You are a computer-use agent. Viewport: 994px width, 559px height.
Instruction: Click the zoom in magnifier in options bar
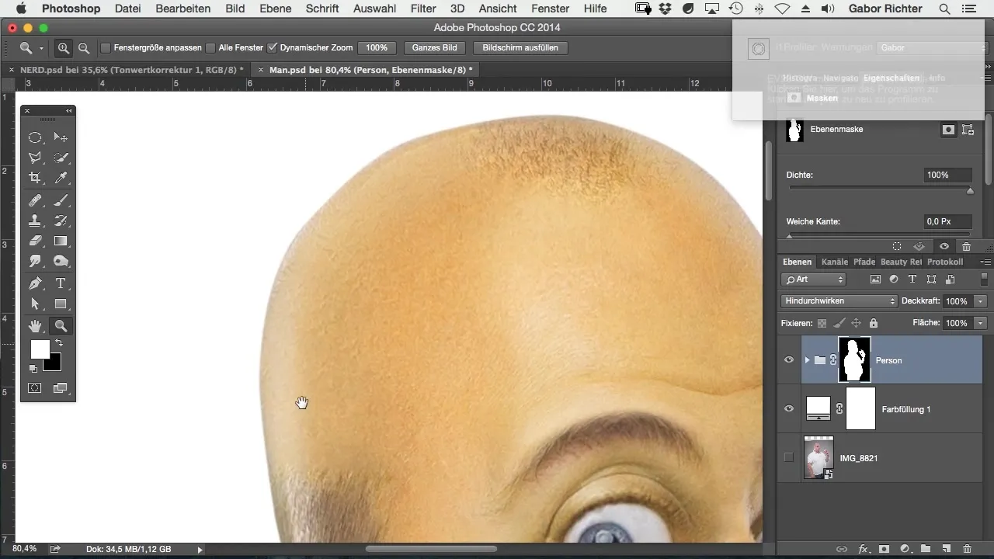(64, 48)
